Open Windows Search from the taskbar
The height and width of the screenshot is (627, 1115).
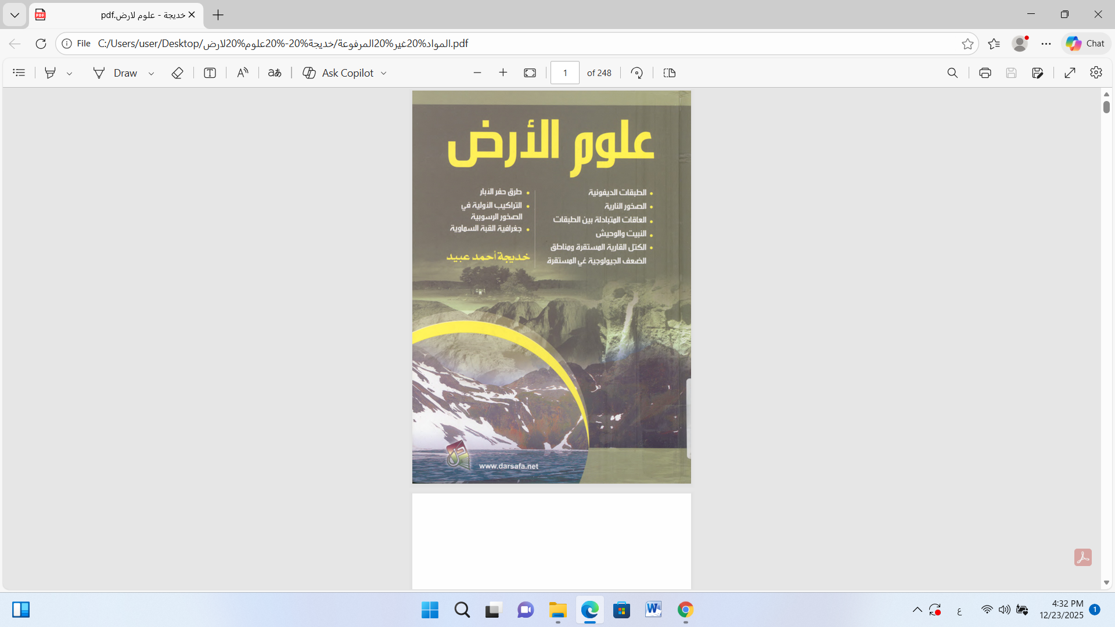(462, 610)
